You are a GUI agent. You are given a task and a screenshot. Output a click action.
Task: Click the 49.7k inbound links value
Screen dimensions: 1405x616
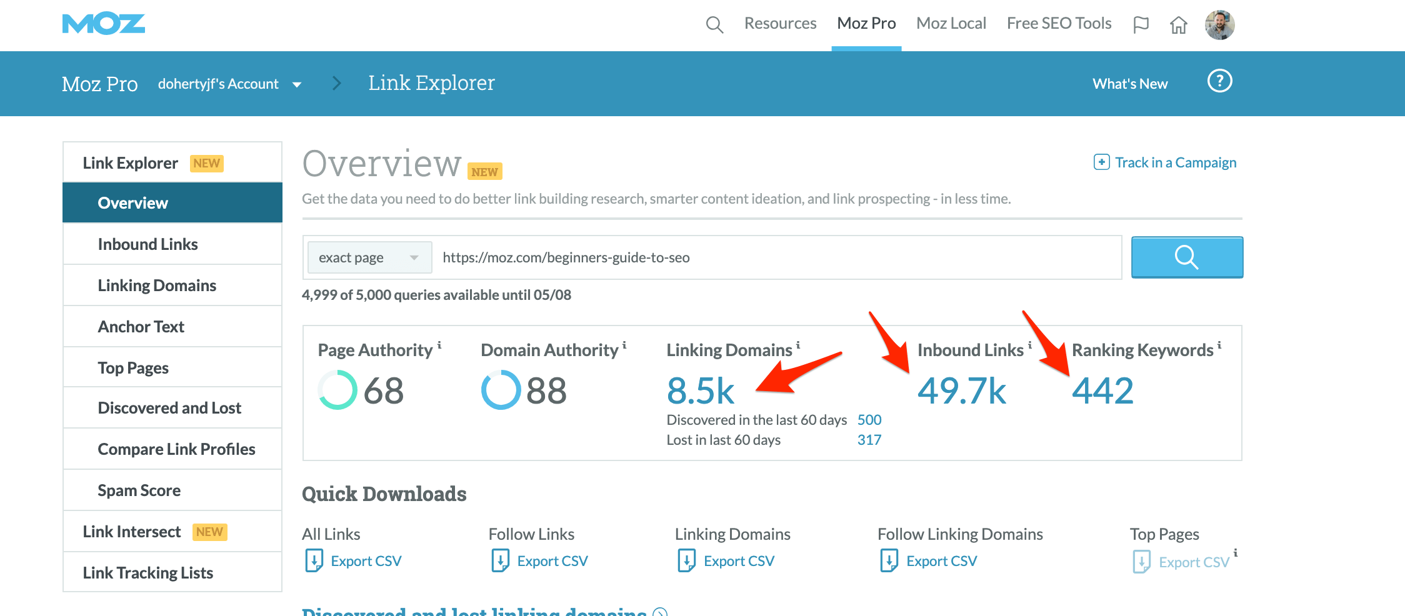click(962, 391)
